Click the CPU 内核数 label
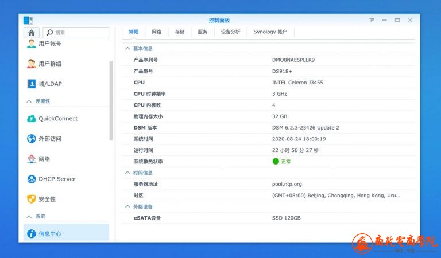Viewport: 441px width, 258px height. point(147,105)
